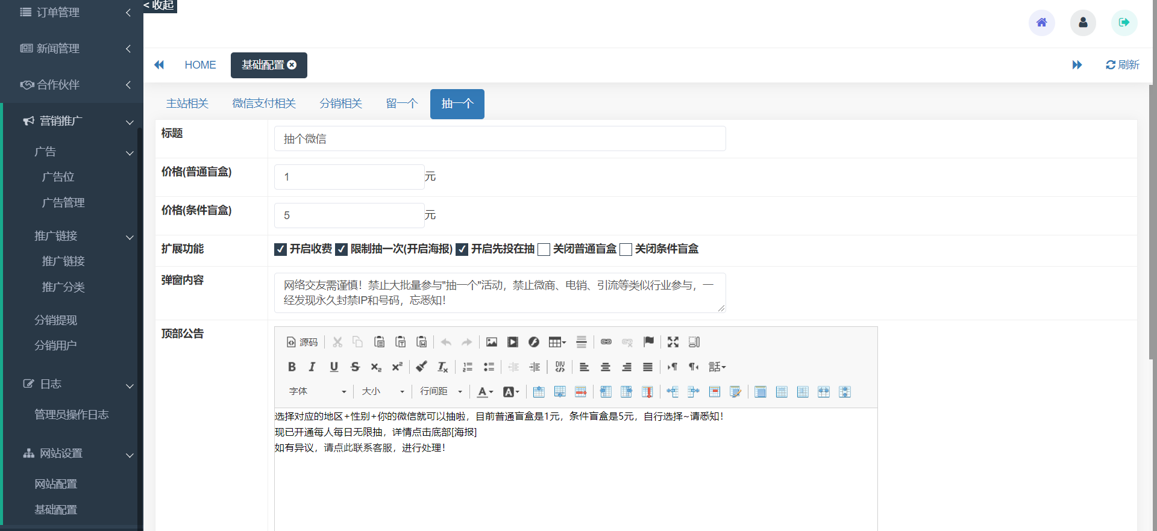Close the 基础配置 tab
Viewport: 1157px width, 531px height.
(x=292, y=65)
